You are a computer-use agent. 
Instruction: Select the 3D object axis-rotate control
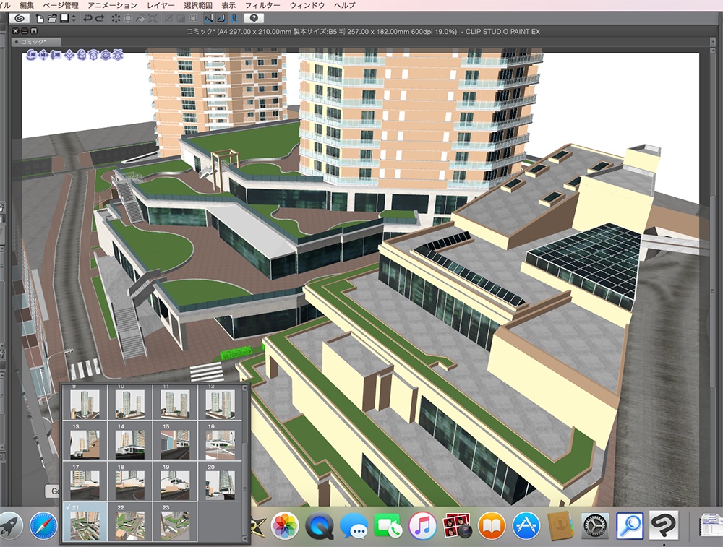pyautogui.click(x=93, y=56)
